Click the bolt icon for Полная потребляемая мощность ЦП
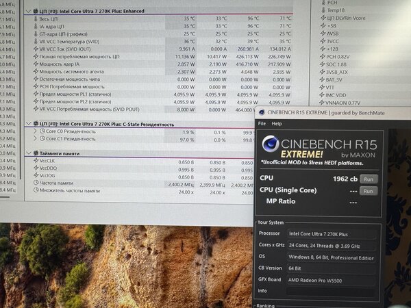Image resolution: width=411 pixels, height=308 pixels. (36, 56)
